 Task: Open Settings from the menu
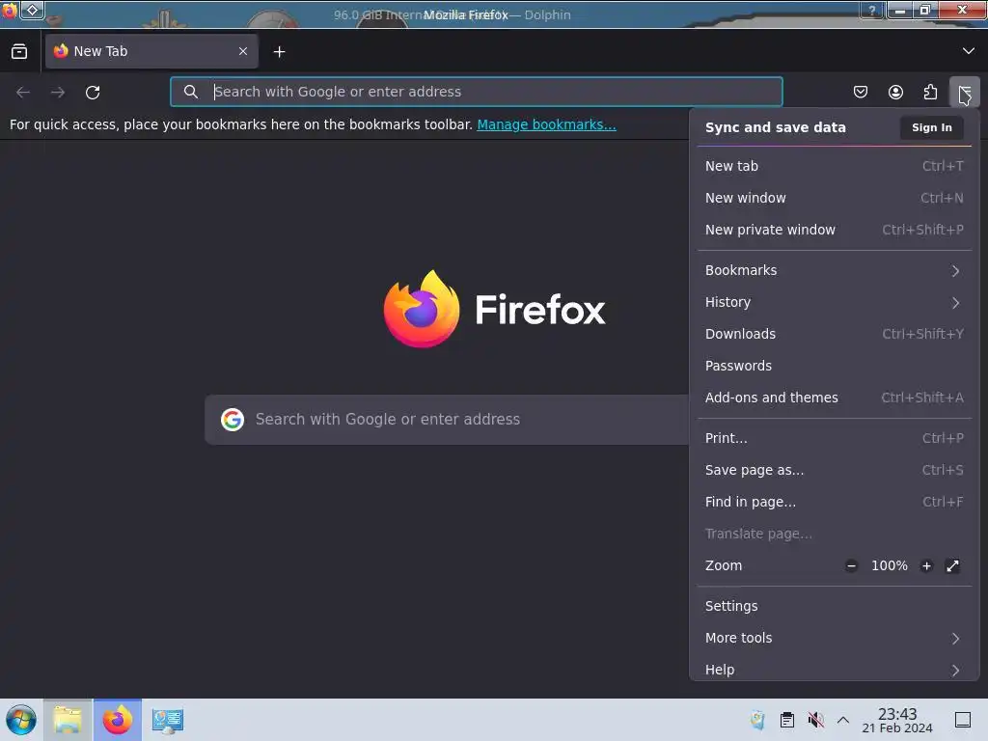coord(835,606)
